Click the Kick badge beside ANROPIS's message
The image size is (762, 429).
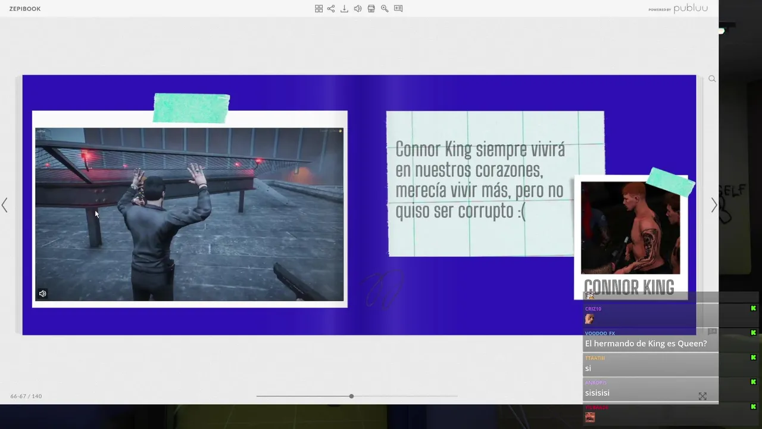coord(753,382)
